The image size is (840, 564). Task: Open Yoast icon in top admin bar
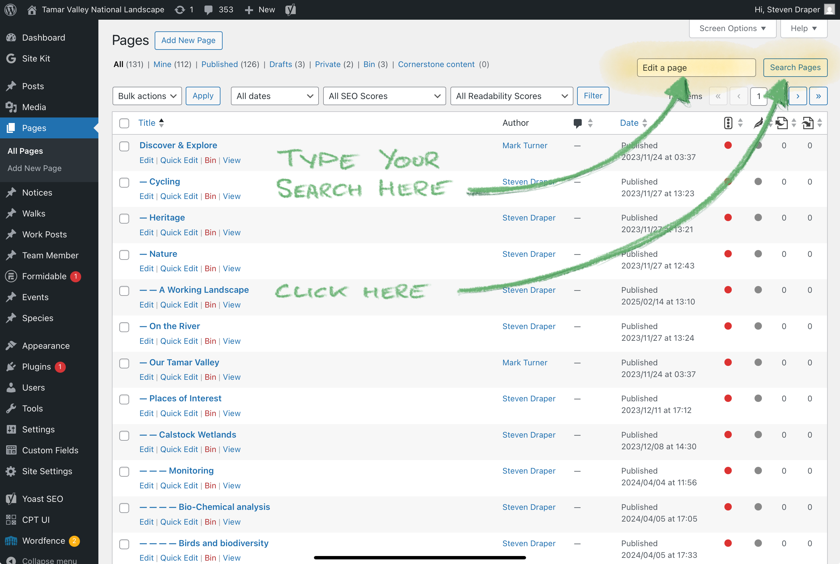pos(291,10)
